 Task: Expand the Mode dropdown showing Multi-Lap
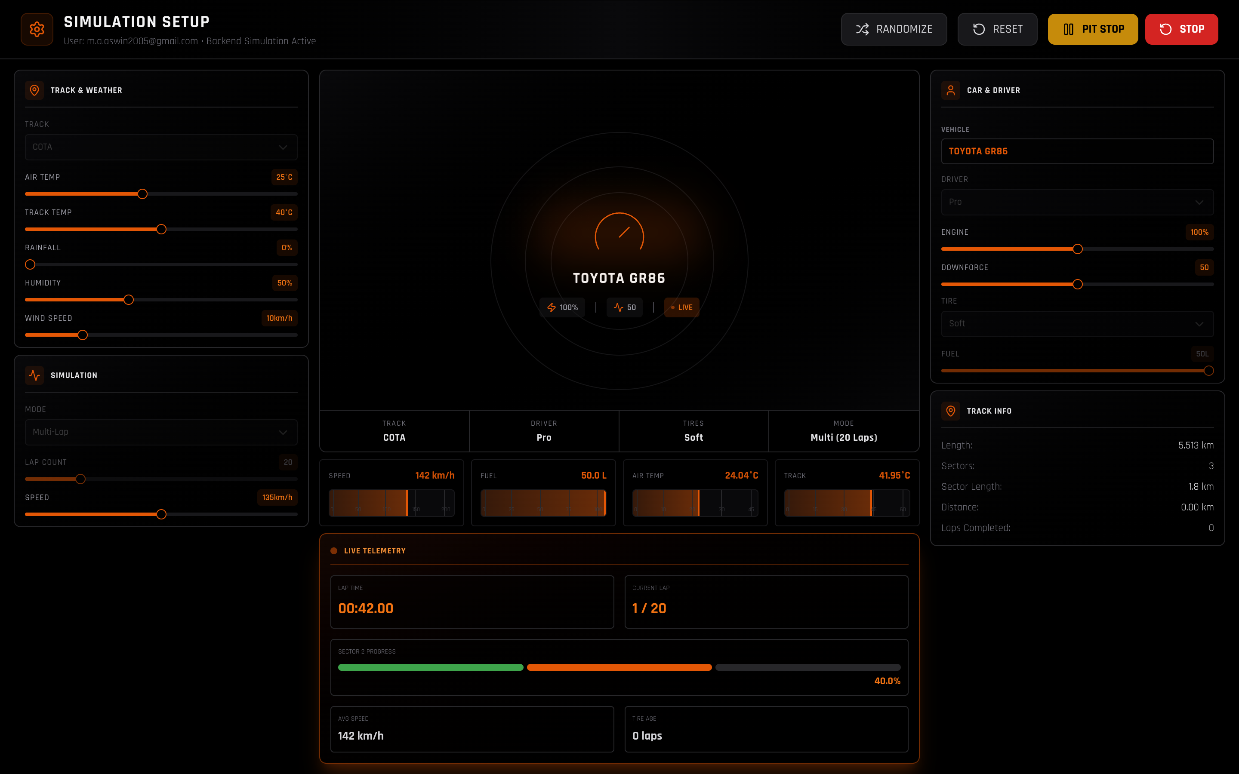coord(161,432)
